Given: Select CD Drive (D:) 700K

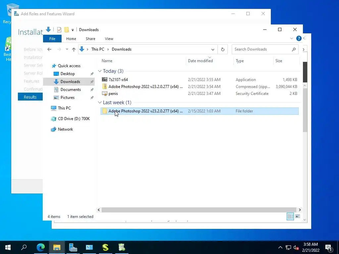Looking at the screenshot, I should (74, 119).
